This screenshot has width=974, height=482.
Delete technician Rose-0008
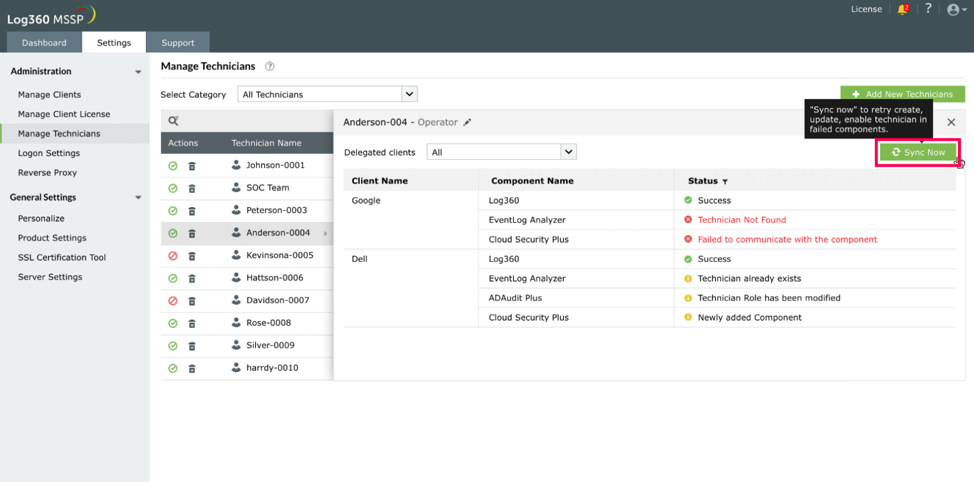pyautogui.click(x=192, y=324)
